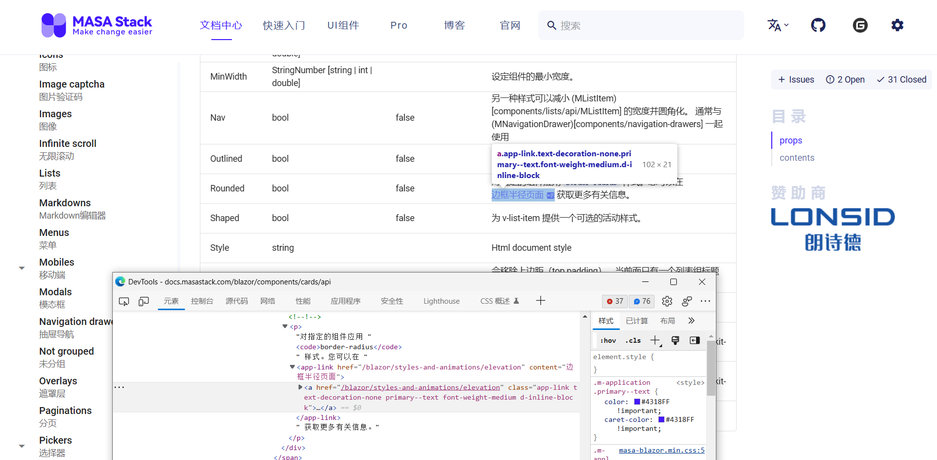Open DevTools settings gear
This screenshot has width=937, height=460.
(x=666, y=301)
